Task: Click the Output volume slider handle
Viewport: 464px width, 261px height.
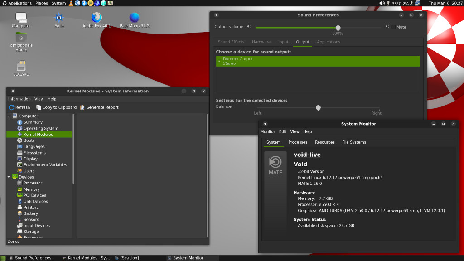Action: pos(338,28)
